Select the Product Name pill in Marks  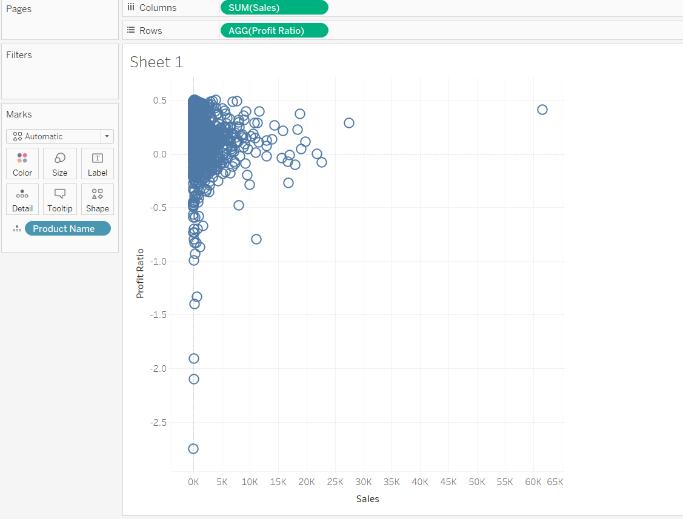click(67, 228)
